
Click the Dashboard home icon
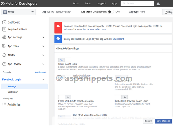pos(4,22)
